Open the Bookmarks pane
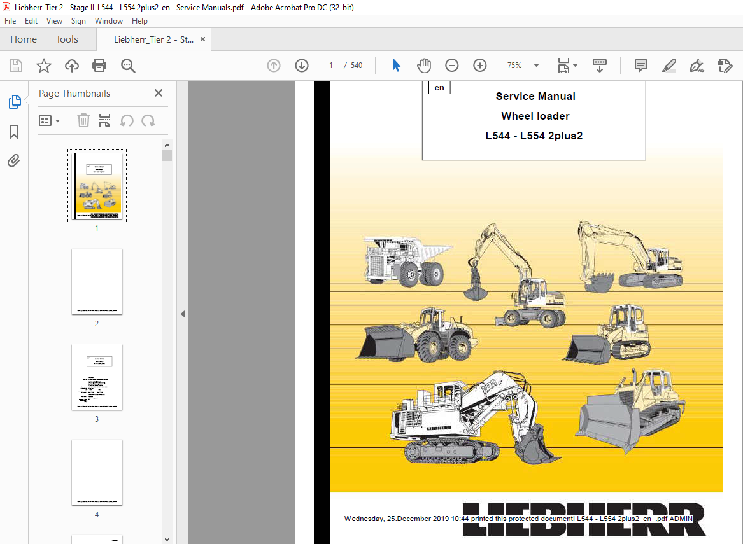 pos(14,132)
